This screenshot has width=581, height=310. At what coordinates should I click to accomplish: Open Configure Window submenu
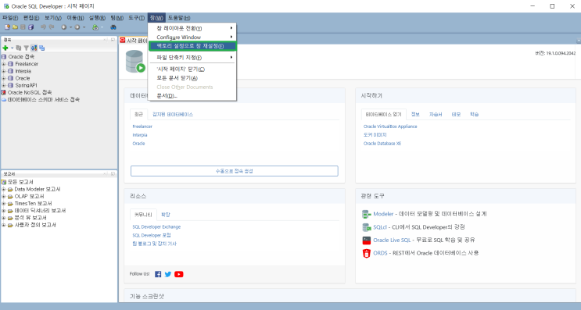point(192,37)
